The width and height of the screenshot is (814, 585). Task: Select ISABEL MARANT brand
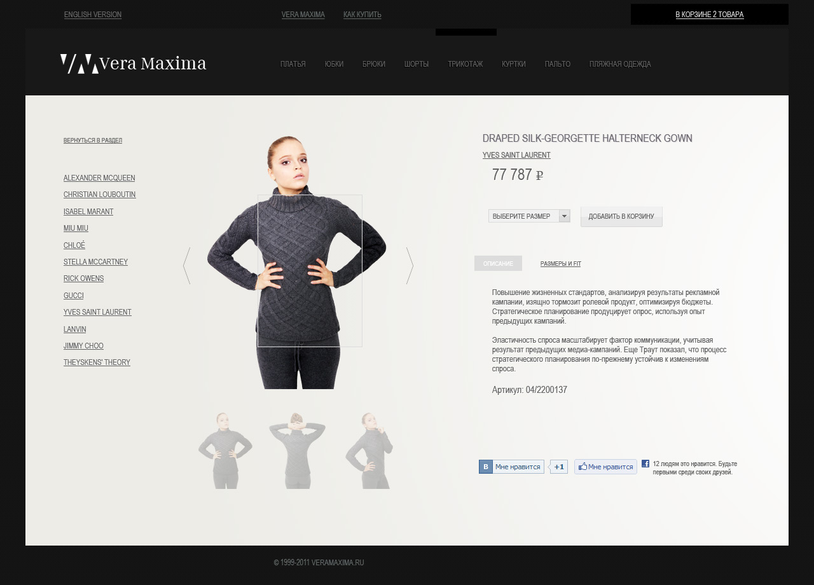88,212
